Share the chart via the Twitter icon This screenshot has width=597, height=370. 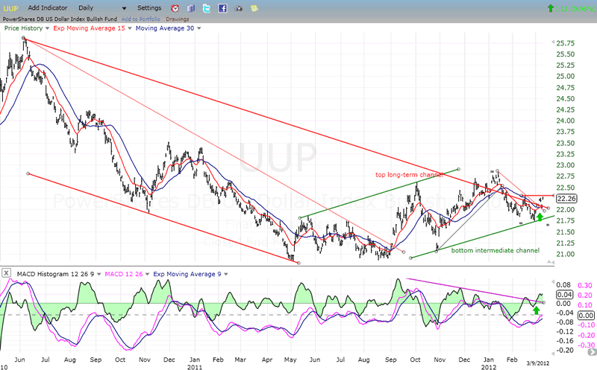click(x=207, y=8)
